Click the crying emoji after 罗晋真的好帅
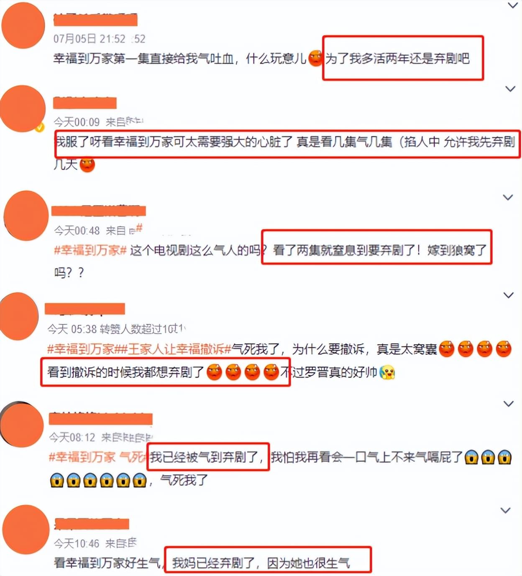The image size is (522, 576). (x=387, y=372)
